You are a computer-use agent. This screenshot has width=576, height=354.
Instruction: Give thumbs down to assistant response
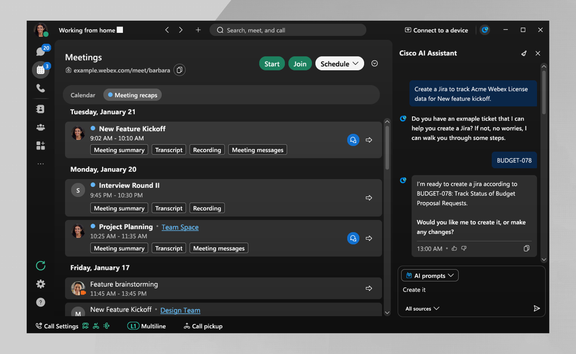tap(464, 248)
